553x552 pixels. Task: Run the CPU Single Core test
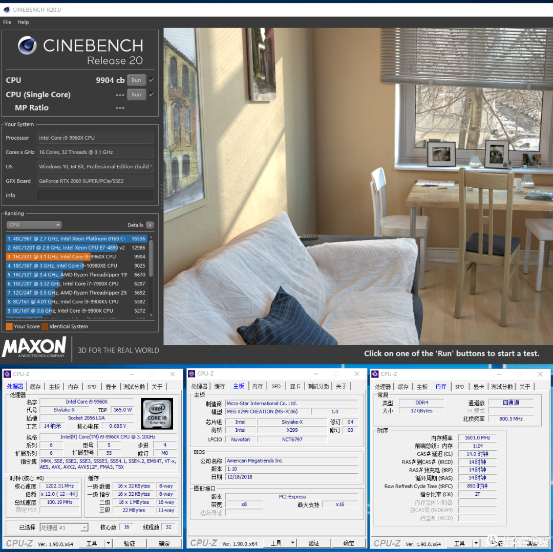tap(137, 95)
